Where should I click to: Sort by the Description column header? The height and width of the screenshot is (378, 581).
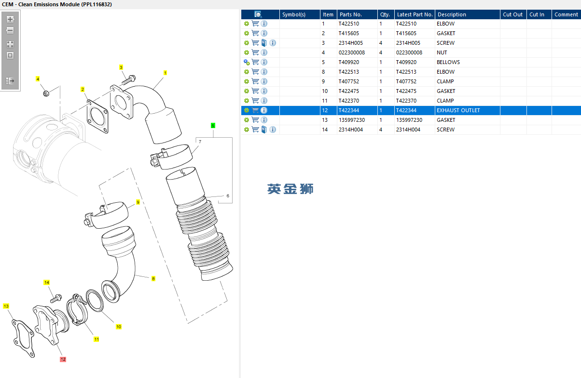pyautogui.click(x=467, y=14)
